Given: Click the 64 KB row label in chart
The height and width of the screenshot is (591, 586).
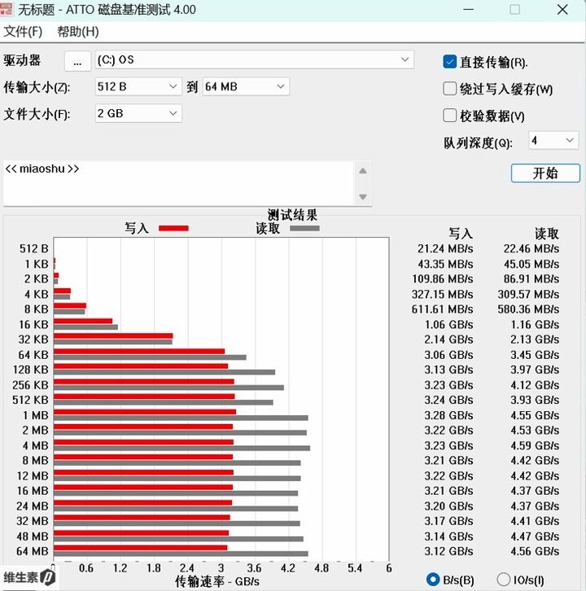Looking at the screenshot, I should tap(33, 355).
